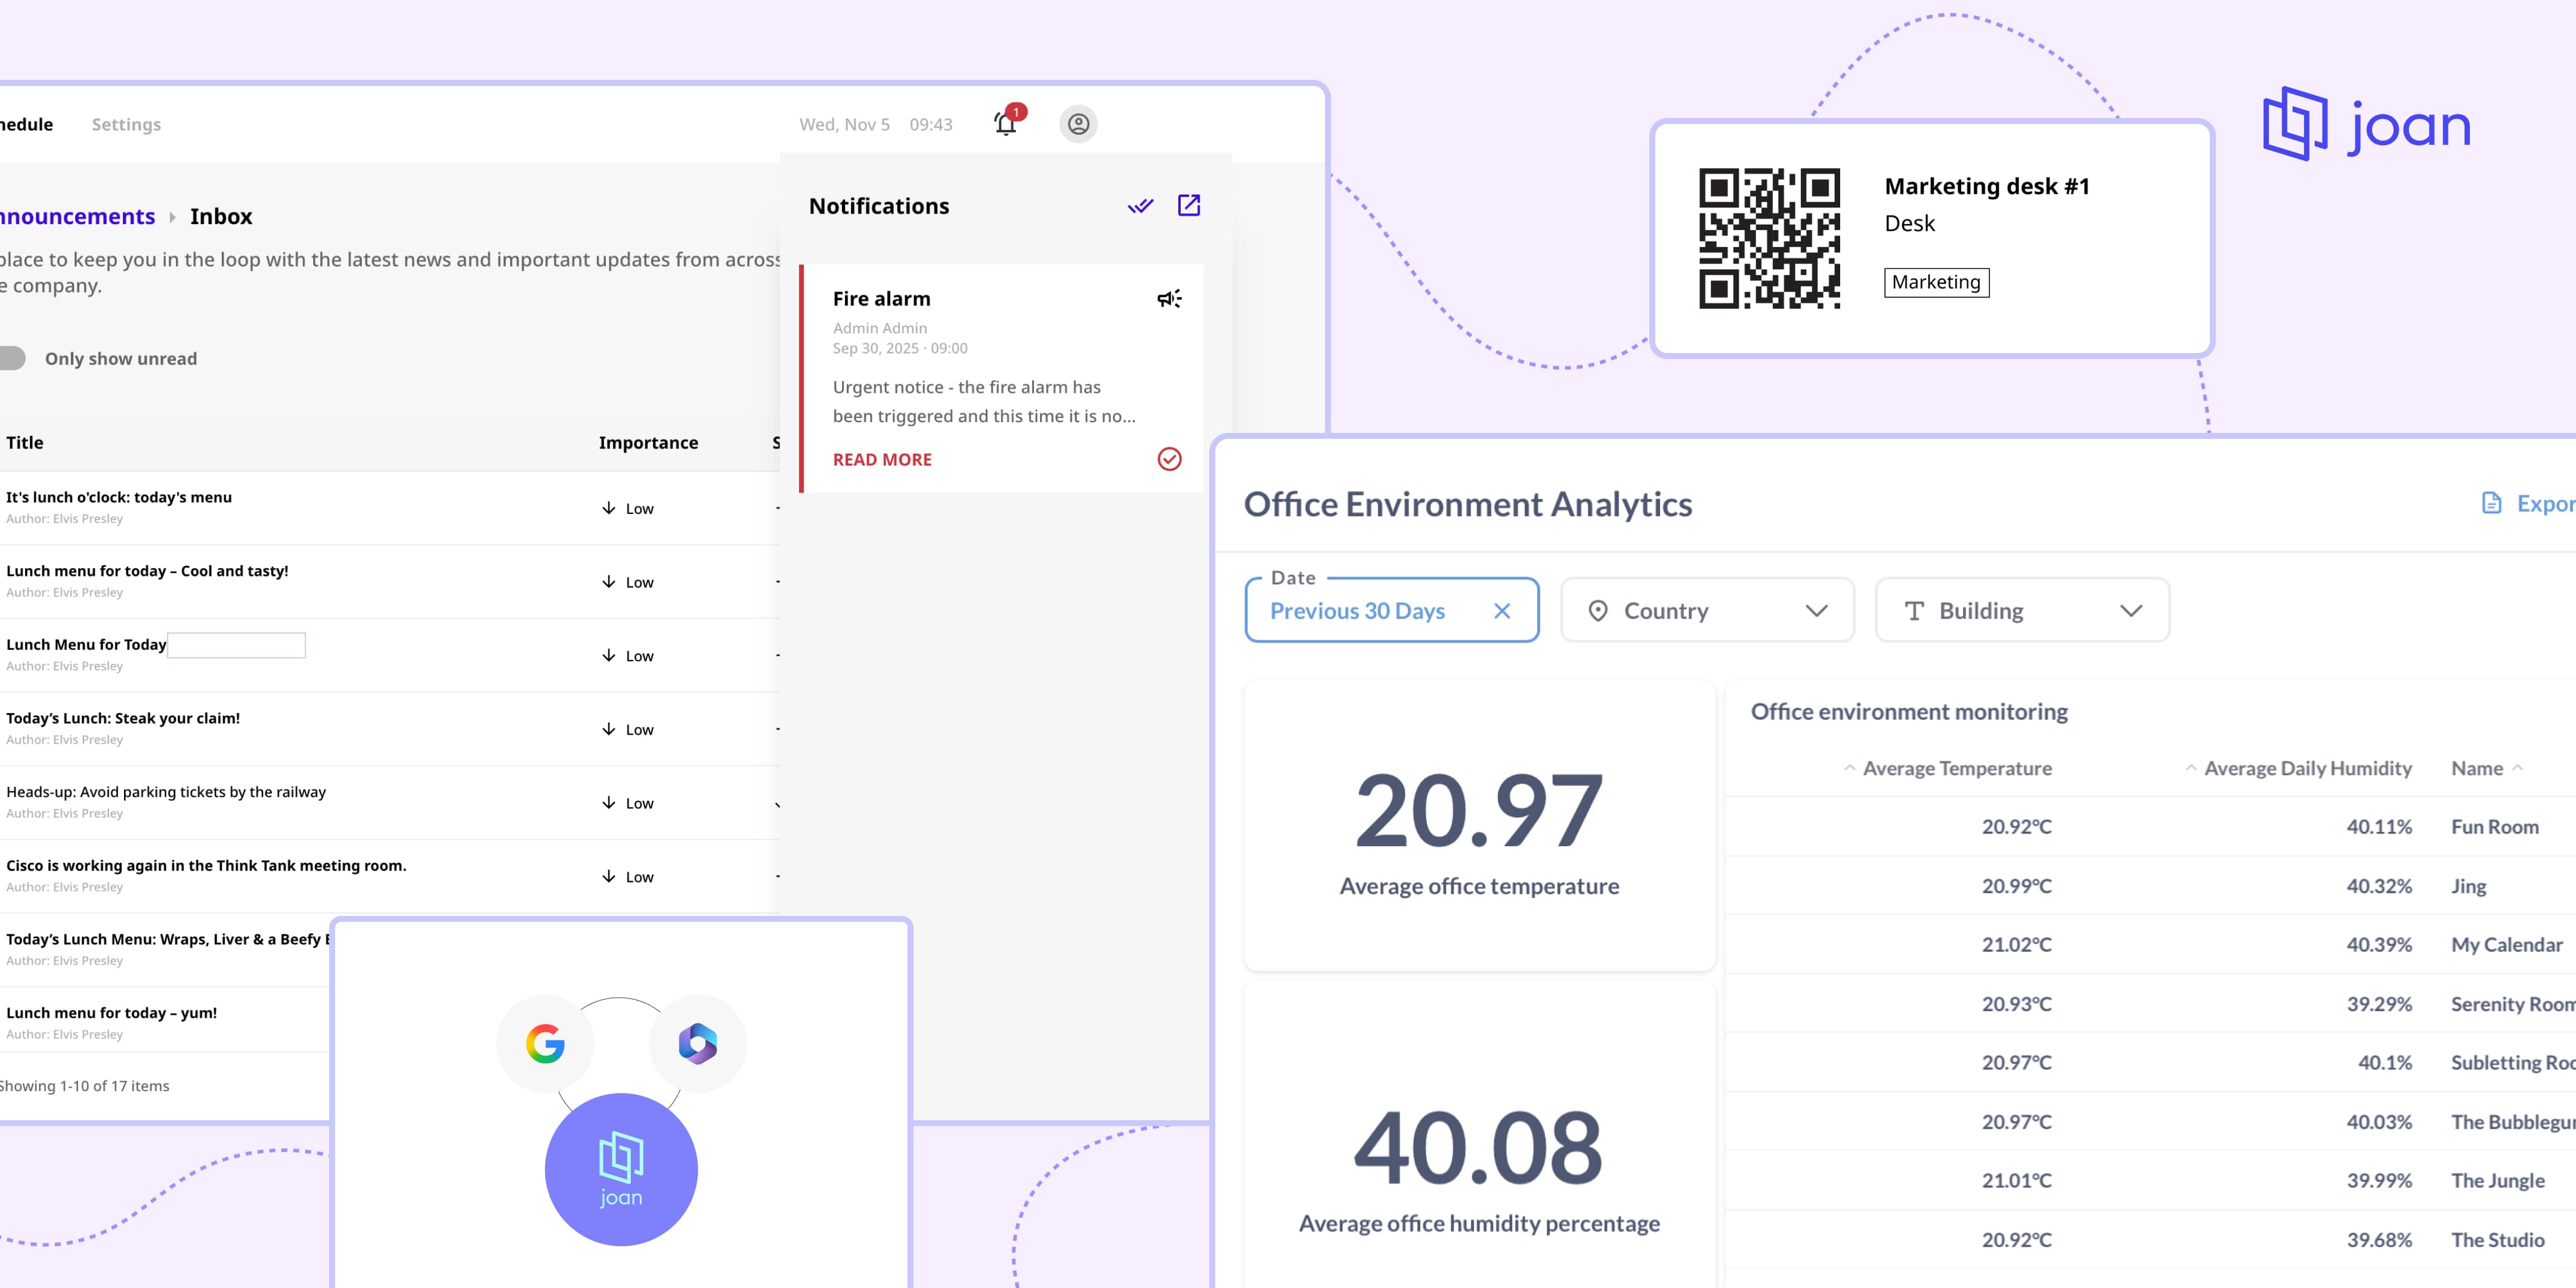Click the Microsoft 365 logo icon
Viewport: 2576px width, 1288px height.
tap(697, 1043)
